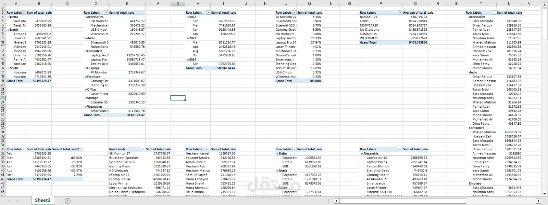The height and width of the screenshot is (205, 548).
Task: Click the next sheet navigation arrow
Action: [x=18, y=201]
